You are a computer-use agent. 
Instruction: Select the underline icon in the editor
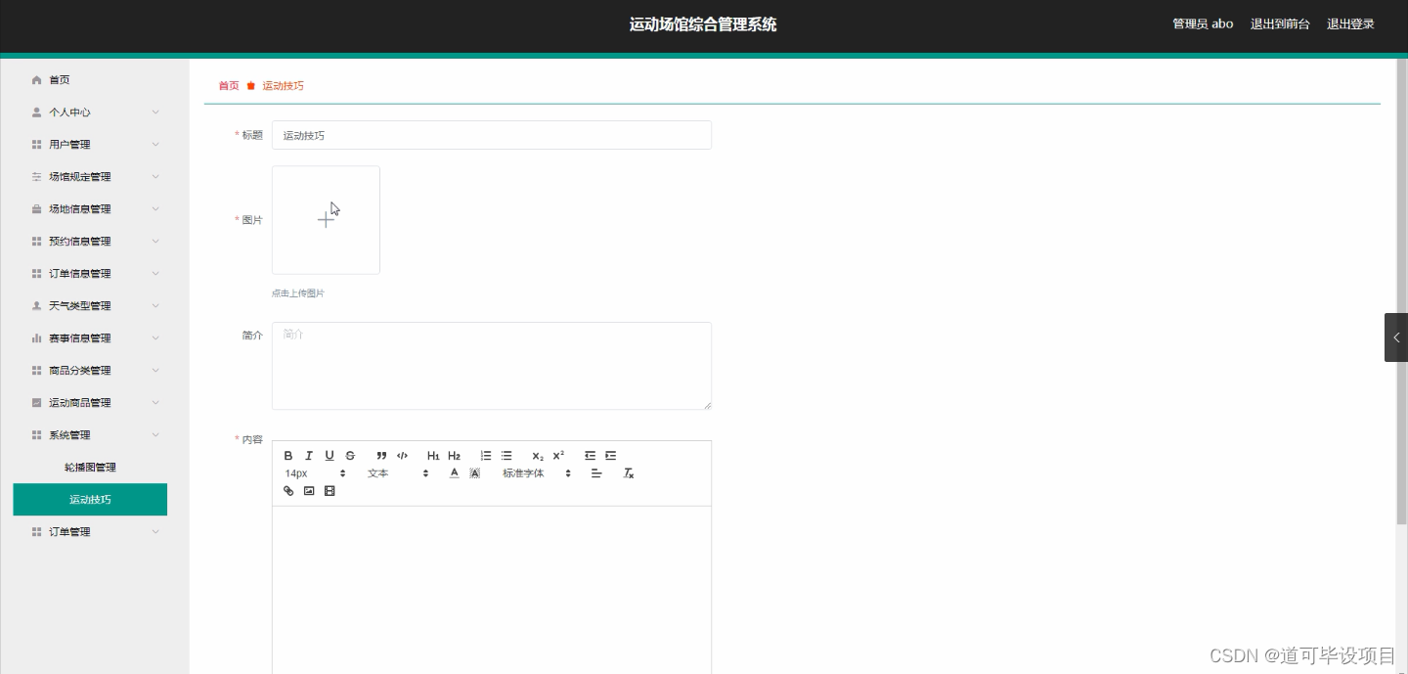[x=330, y=455]
